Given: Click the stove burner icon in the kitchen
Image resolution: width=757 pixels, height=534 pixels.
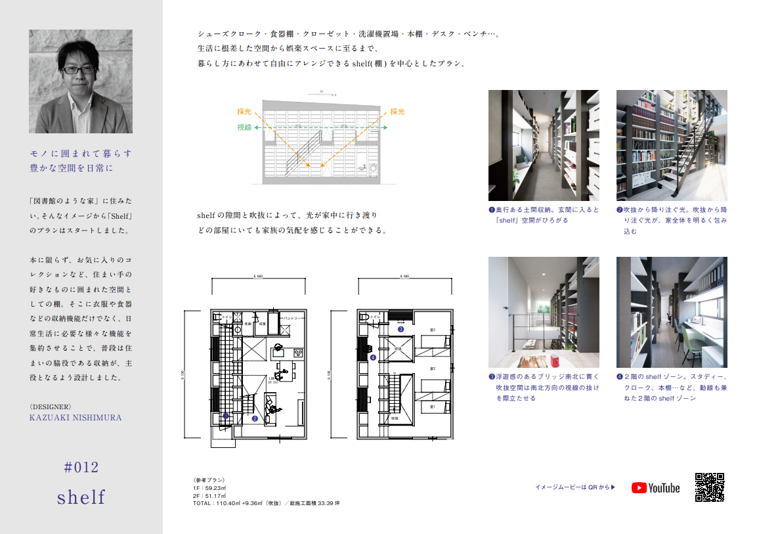Looking at the screenshot, I should [x=297, y=352].
